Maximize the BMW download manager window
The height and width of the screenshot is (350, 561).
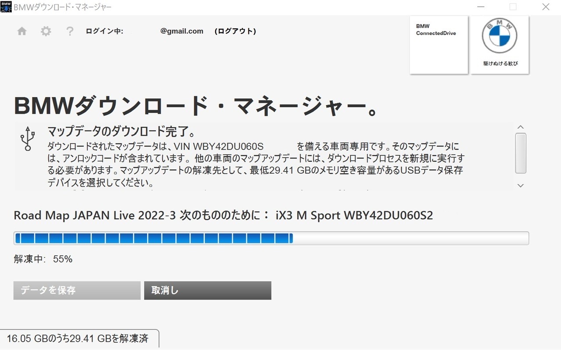(513, 7)
